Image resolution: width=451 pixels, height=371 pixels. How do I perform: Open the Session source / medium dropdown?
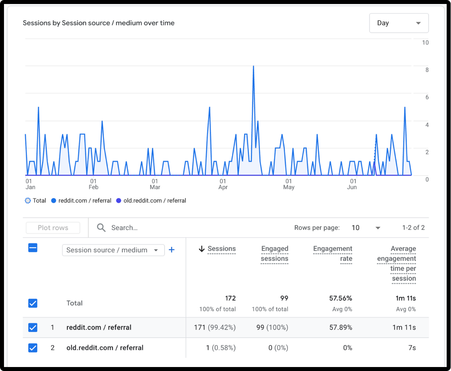tap(113, 250)
